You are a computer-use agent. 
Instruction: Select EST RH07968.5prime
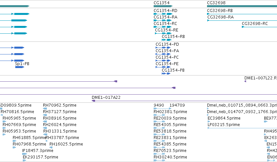coord(29,144)
